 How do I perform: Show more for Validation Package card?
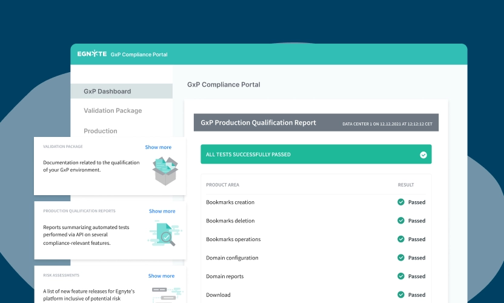click(158, 147)
